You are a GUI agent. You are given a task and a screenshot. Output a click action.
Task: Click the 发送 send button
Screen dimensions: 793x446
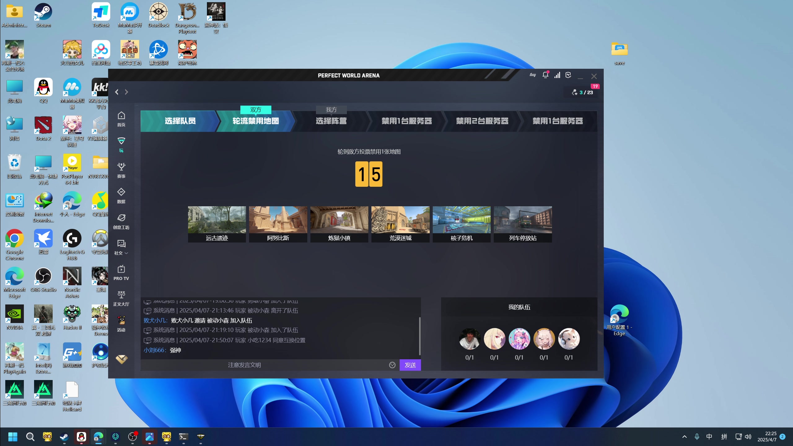(x=410, y=365)
